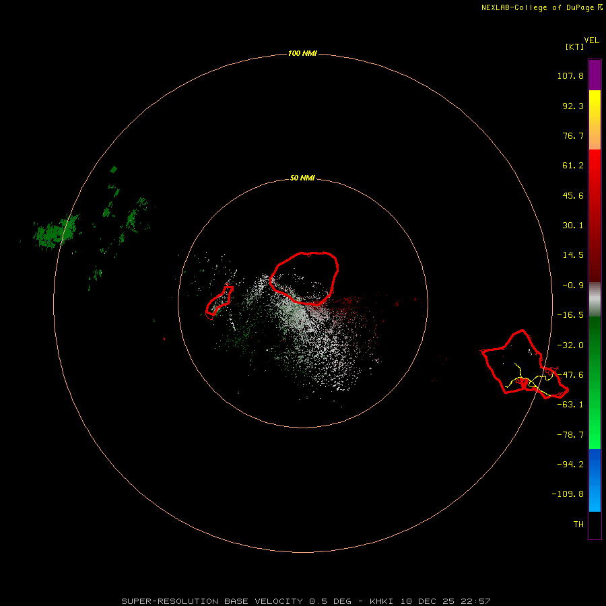Screen dimensions: 606x606
Task: Select the -0.9 scale value
Action: pyautogui.click(x=573, y=285)
